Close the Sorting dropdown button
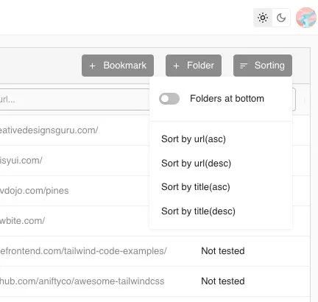Viewport: 318px width, 302px height. (263, 66)
